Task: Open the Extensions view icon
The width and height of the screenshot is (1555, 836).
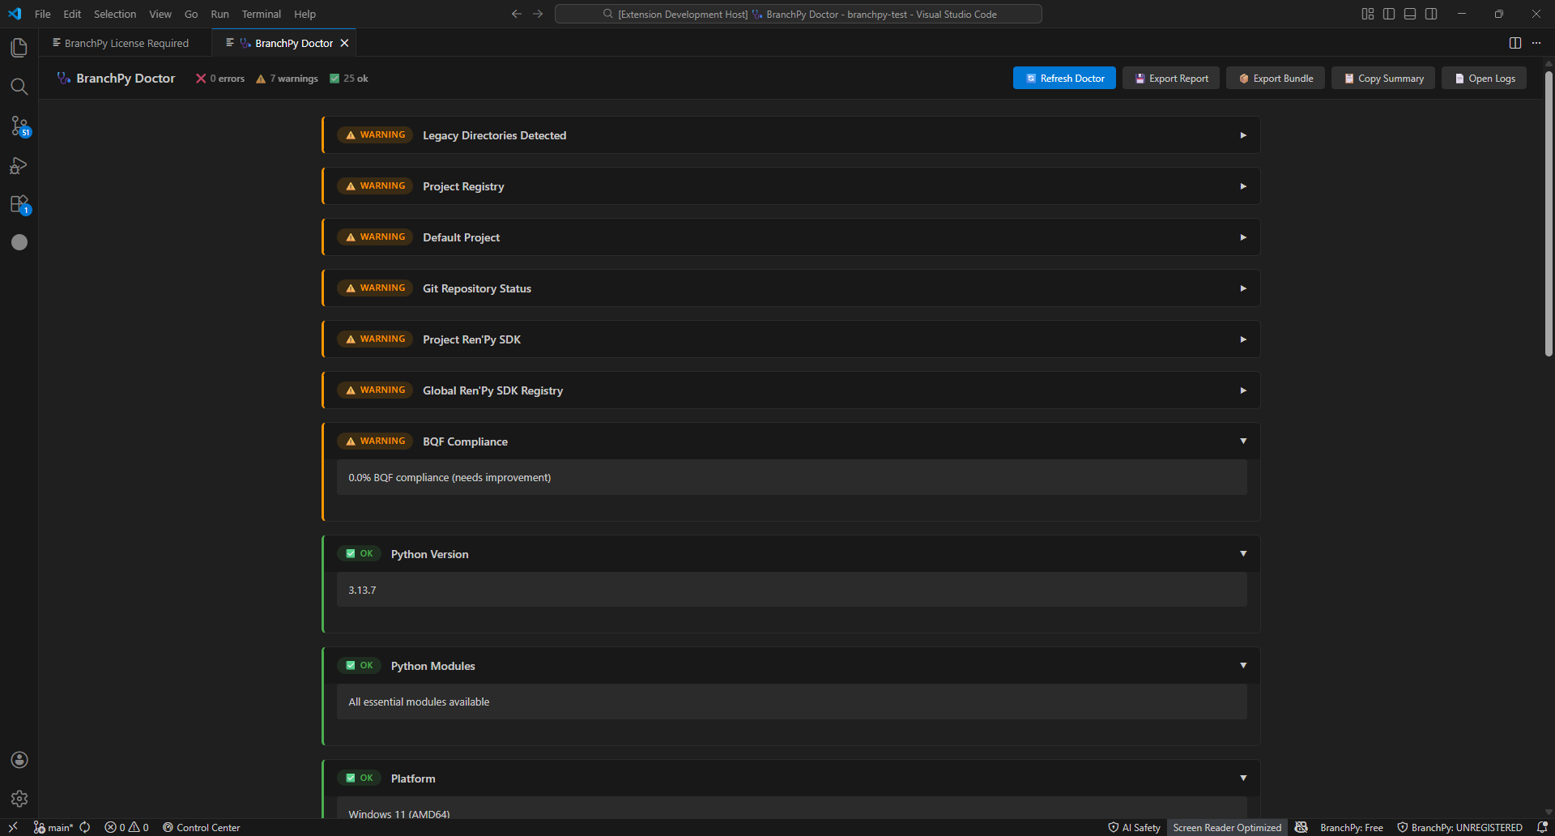Action: pyautogui.click(x=19, y=204)
